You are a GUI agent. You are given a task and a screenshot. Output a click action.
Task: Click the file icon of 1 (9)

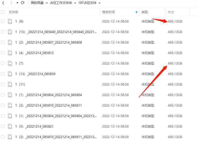click(x=10, y=21)
